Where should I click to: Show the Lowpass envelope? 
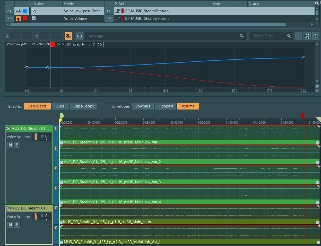(x=143, y=106)
